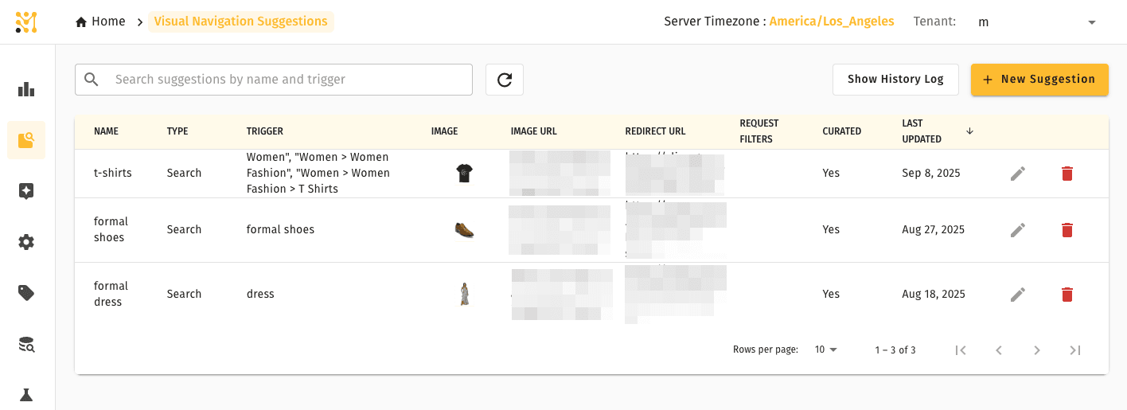Click the home icon in the breadcrumb

click(x=81, y=21)
